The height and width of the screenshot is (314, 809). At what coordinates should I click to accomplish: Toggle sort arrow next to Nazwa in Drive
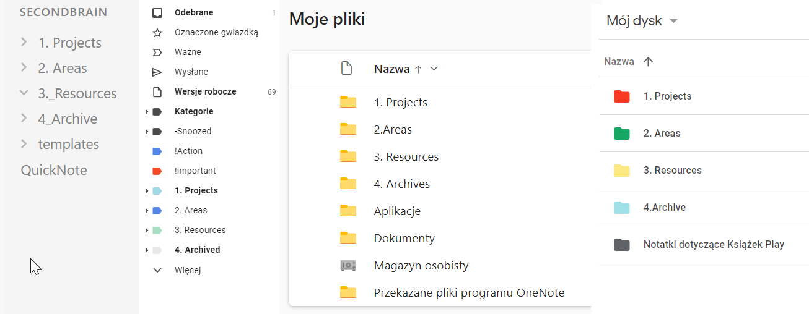(x=649, y=61)
